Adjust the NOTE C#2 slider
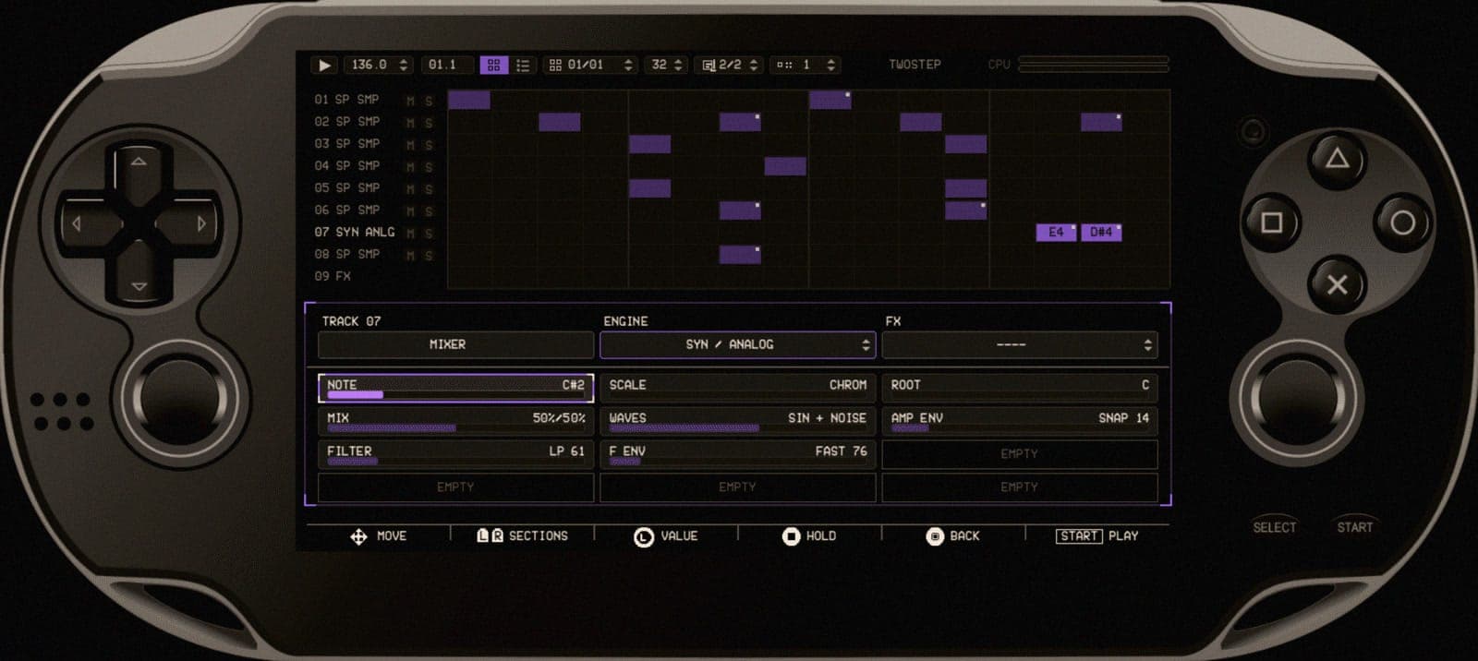This screenshot has width=1478, height=661. [455, 388]
